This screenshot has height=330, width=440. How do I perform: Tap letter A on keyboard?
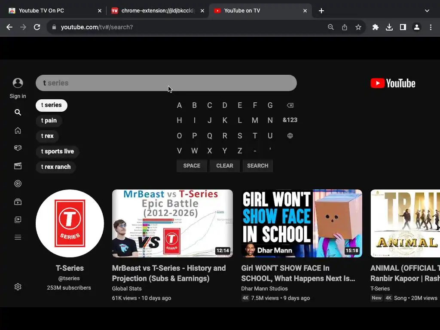pyautogui.click(x=179, y=105)
